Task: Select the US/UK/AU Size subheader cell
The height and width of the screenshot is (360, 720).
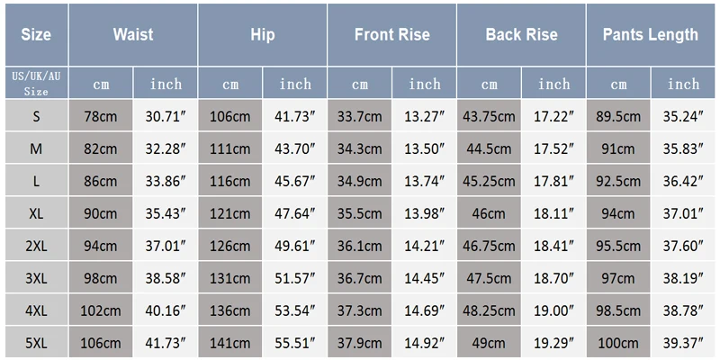Action: [36, 83]
